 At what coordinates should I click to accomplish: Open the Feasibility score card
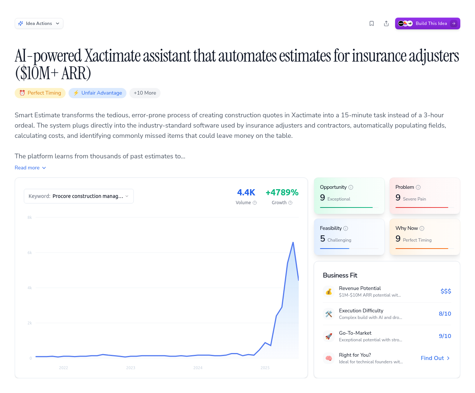tap(349, 237)
